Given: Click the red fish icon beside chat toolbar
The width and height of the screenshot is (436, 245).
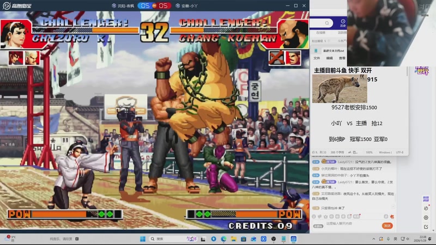Looking at the screenshot, I should coord(392,216).
